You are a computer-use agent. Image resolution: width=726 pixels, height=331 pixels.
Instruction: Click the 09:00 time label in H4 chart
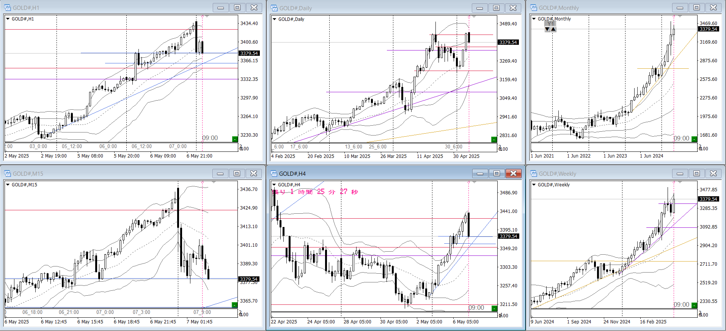476,308
